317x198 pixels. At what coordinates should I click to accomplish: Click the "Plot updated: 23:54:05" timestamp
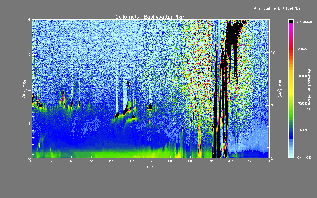pos(277,8)
